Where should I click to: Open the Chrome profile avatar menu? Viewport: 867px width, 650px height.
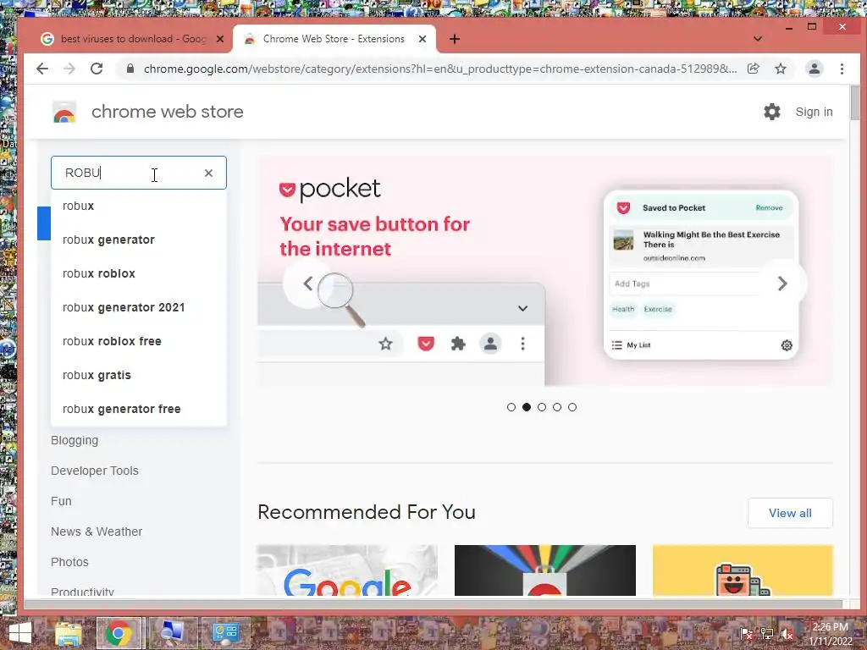(x=814, y=69)
